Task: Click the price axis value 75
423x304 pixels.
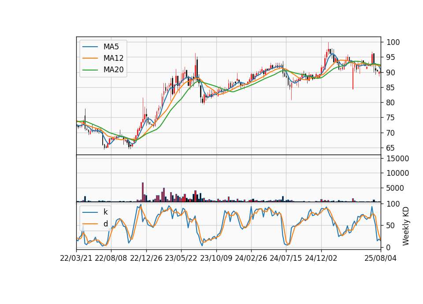Action: click(x=391, y=118)
